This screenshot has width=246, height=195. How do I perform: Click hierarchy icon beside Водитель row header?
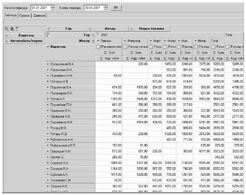(48, 47)
